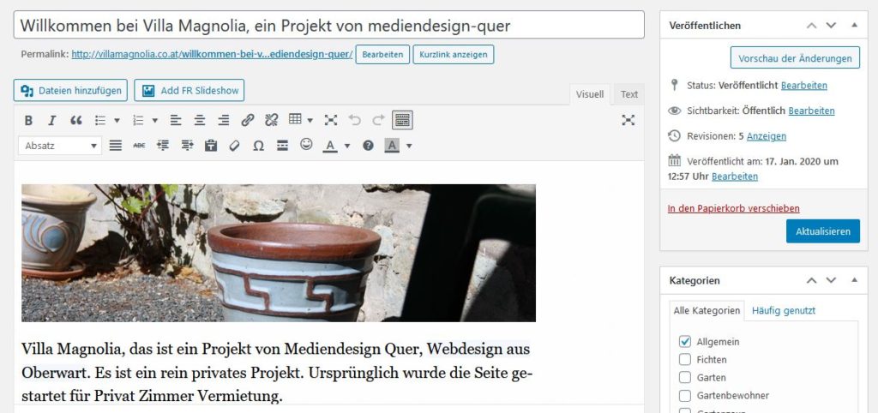This screenshot has width=878, height=413.
Task: Clear formatting with the eraser icon
Action: 235,146
